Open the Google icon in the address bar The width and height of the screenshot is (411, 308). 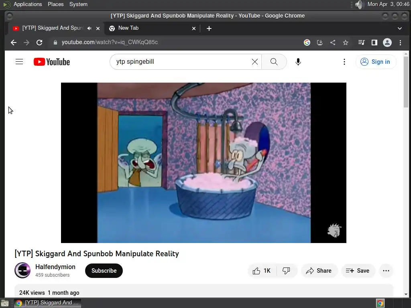click(x=307, y=43)
